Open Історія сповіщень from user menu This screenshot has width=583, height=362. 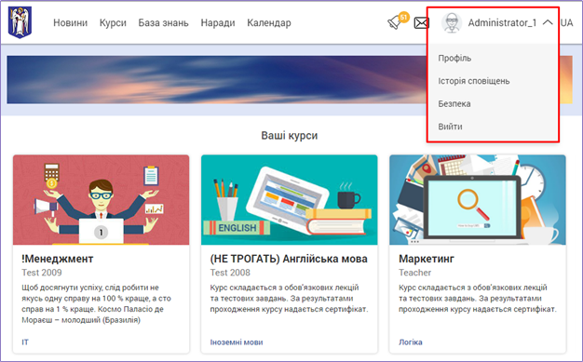click(x=474, y=81)
